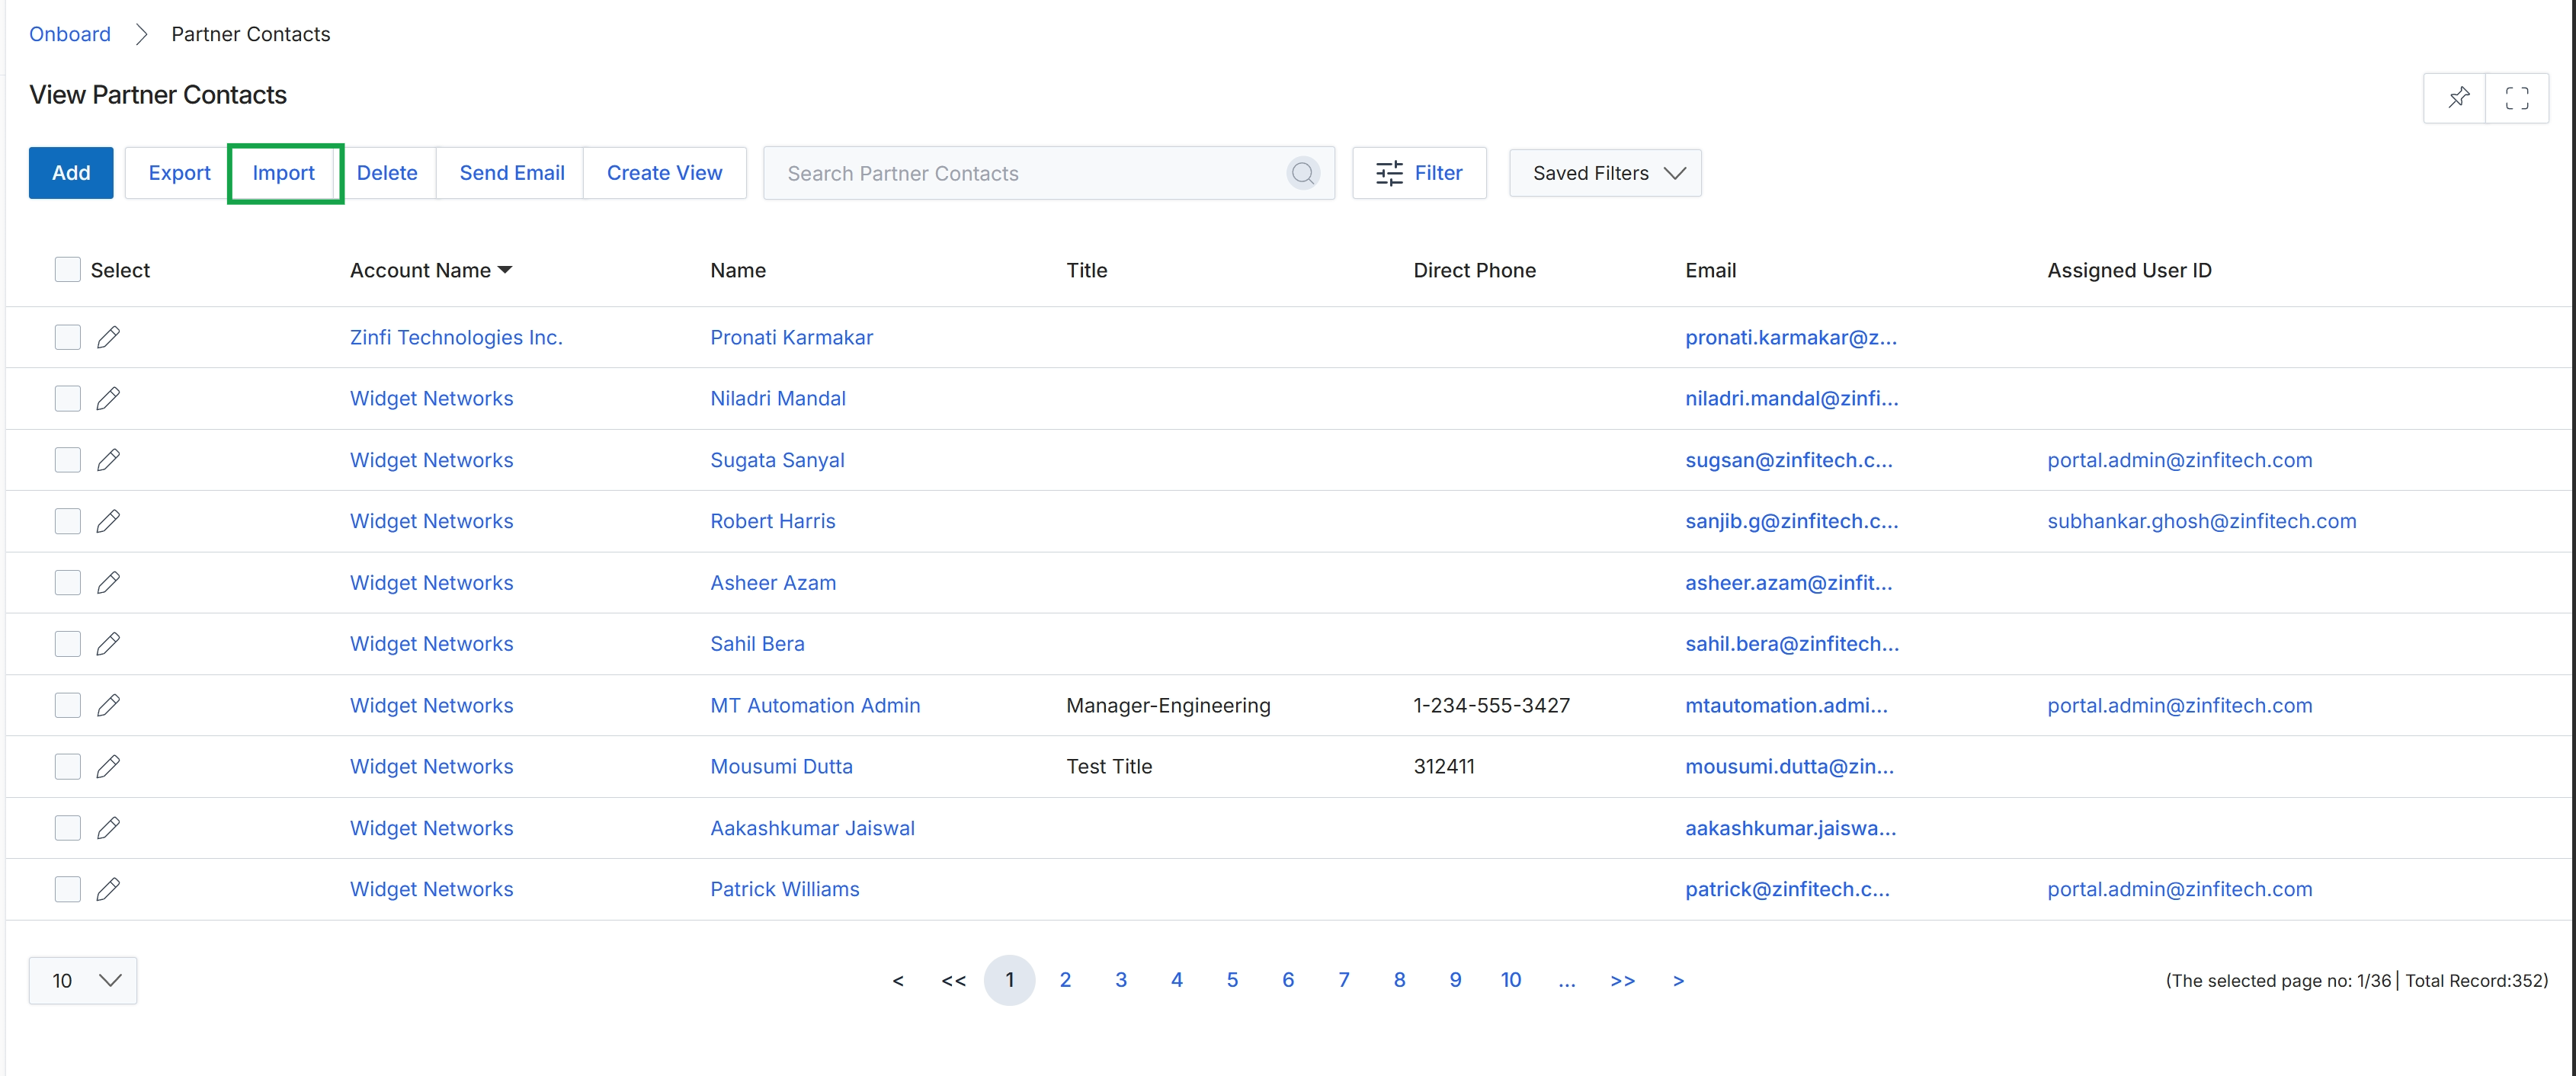Screen dimensions: 2576x1076
Task: Edit Asheer Azam row pencil icon
Action: (x=108, y=582)
